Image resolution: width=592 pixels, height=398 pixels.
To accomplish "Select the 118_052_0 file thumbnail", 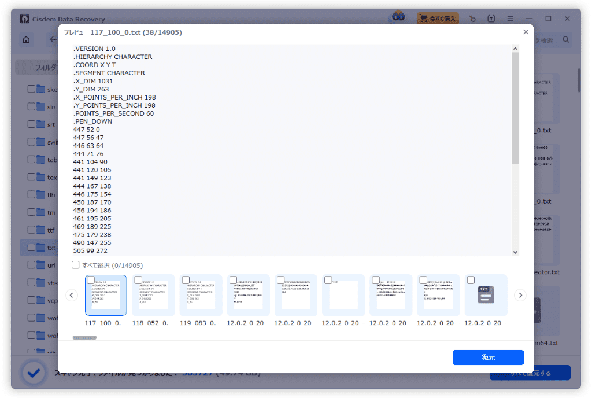I will [153, 295].
